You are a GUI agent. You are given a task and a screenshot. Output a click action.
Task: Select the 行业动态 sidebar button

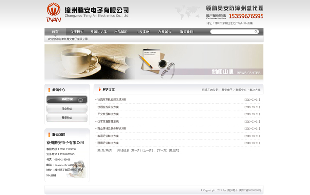[x=67, y=109]
